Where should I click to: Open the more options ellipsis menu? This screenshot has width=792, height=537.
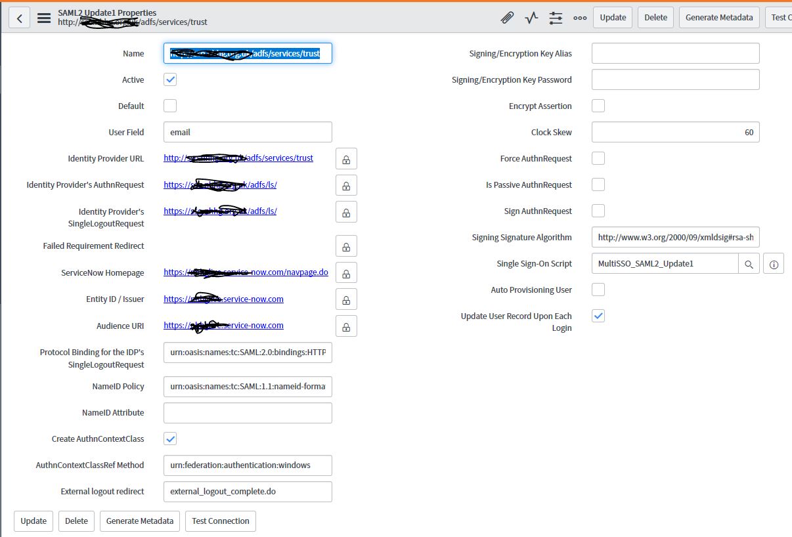(x=580, y=18)
